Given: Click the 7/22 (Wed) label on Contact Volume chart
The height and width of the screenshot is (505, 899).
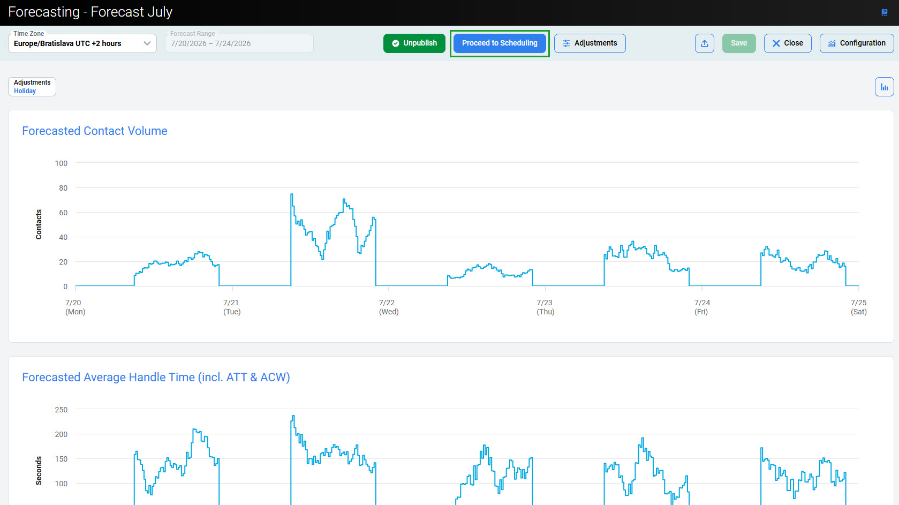Looking at the screenshot, I should [389, 307].
